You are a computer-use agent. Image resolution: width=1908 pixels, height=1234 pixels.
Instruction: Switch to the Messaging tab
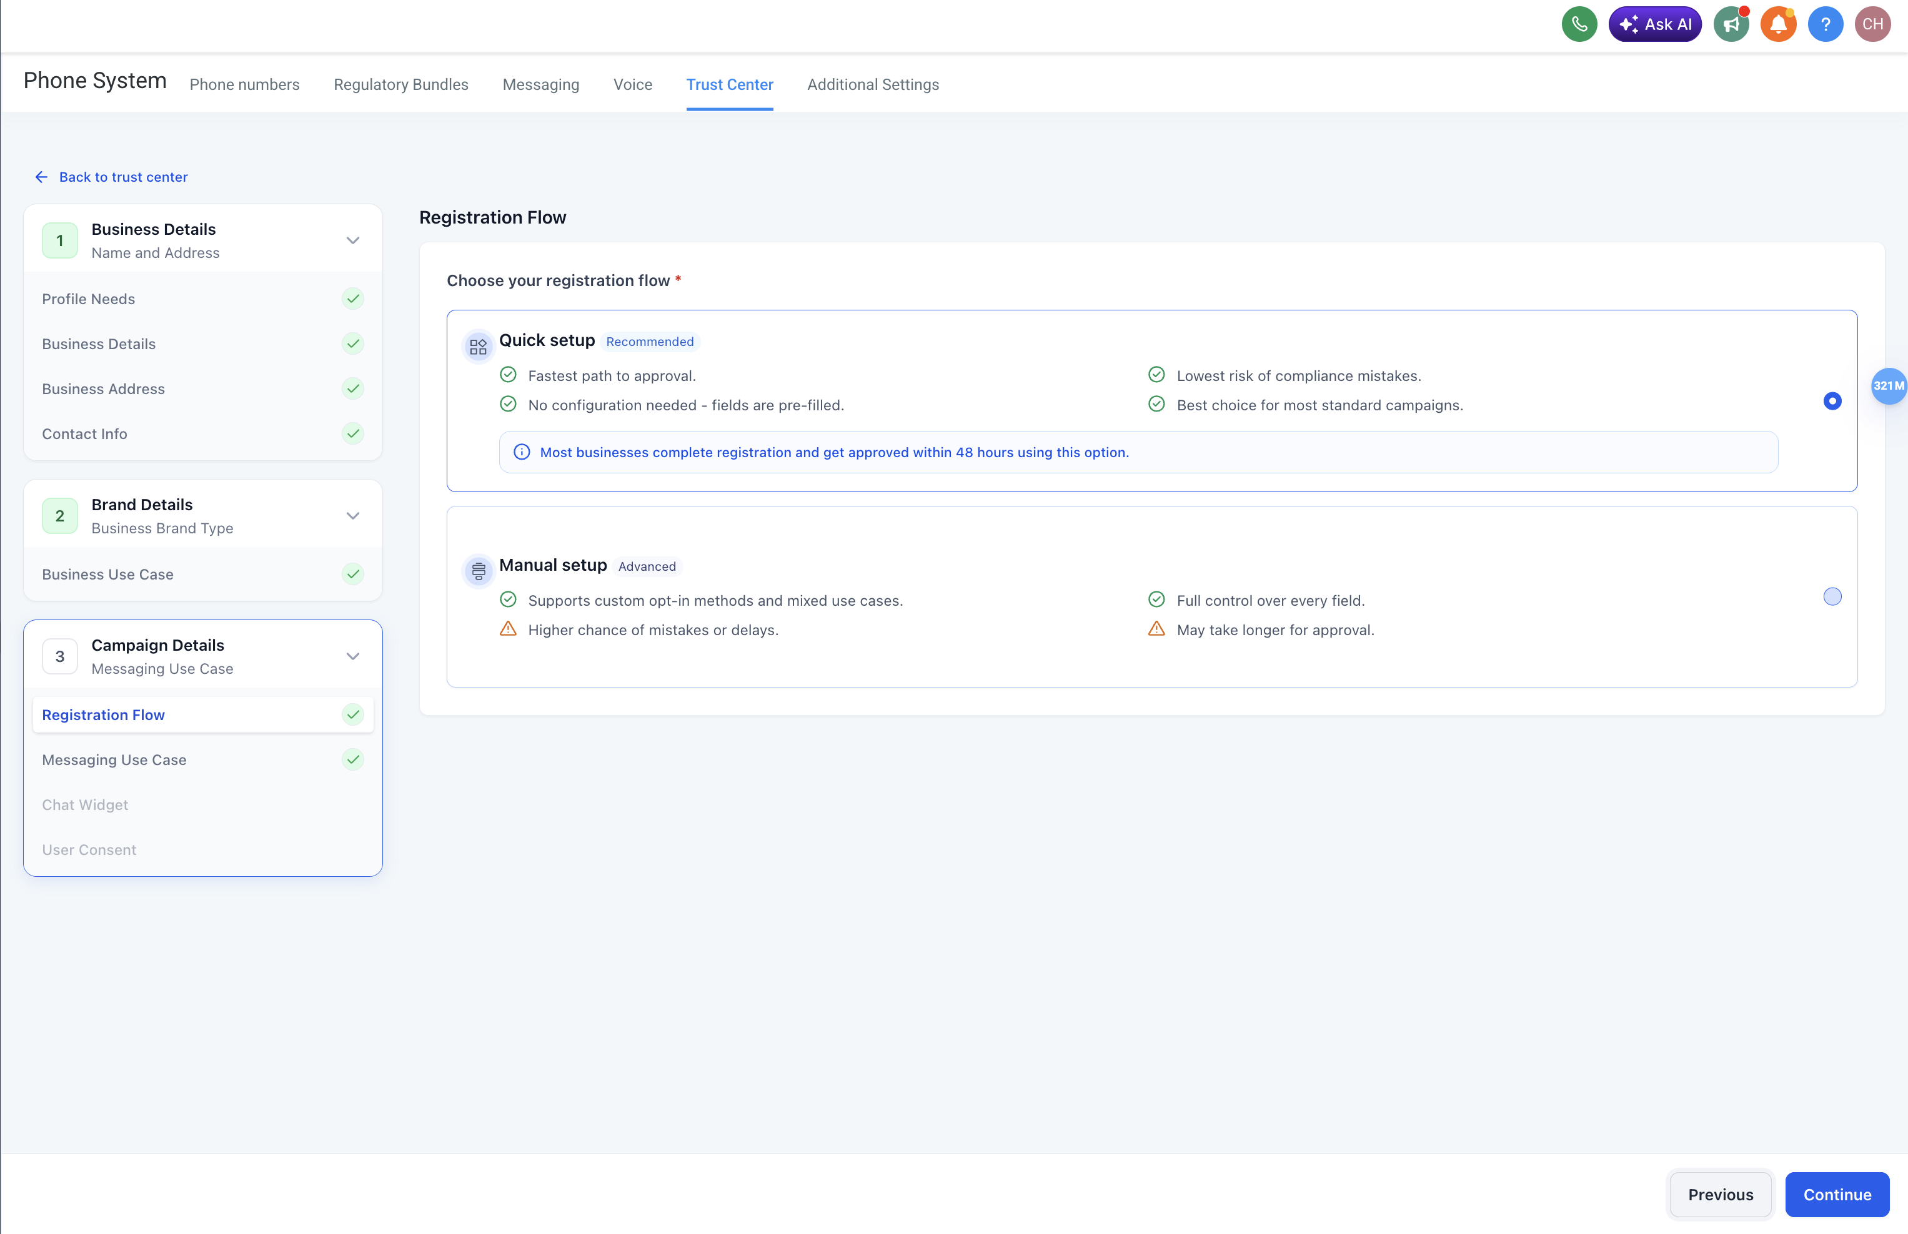(x=540, y=85)
